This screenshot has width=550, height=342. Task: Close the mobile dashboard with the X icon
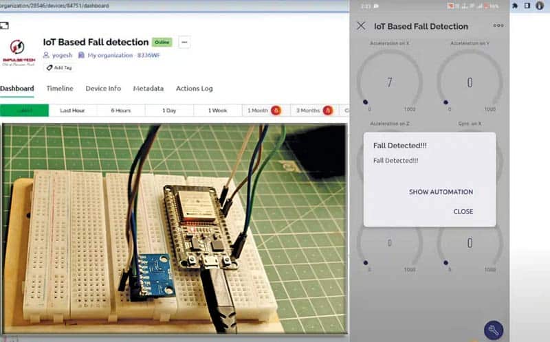[361, 26]
